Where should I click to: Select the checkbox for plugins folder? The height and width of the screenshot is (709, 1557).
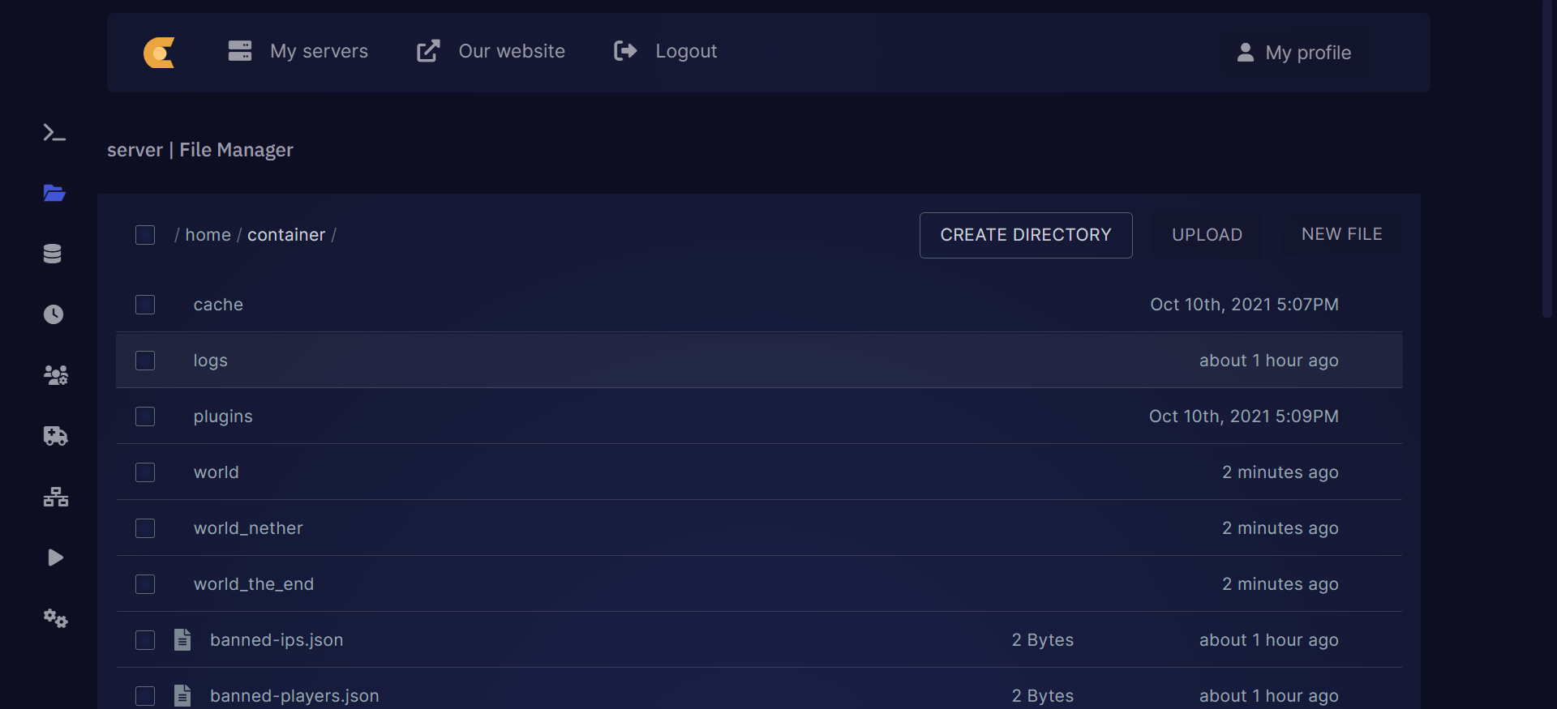pyautogui.click(x=145, y=416)
